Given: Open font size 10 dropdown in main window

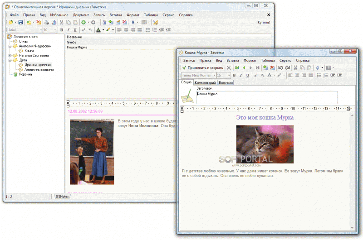Looking at the screenshot, I should point(55,30).
